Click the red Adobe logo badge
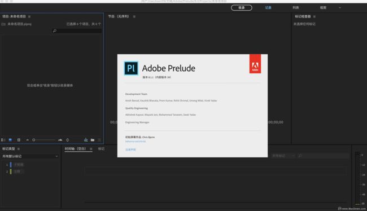The width and height of the screenshot is (367, 211). coord(255,64)
